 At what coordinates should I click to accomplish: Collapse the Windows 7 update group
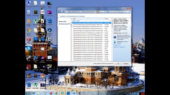point(110,21)
